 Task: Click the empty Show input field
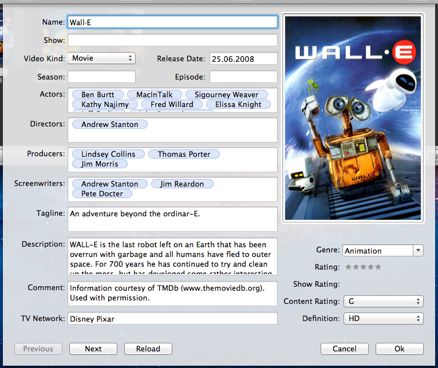coord(172,40)
